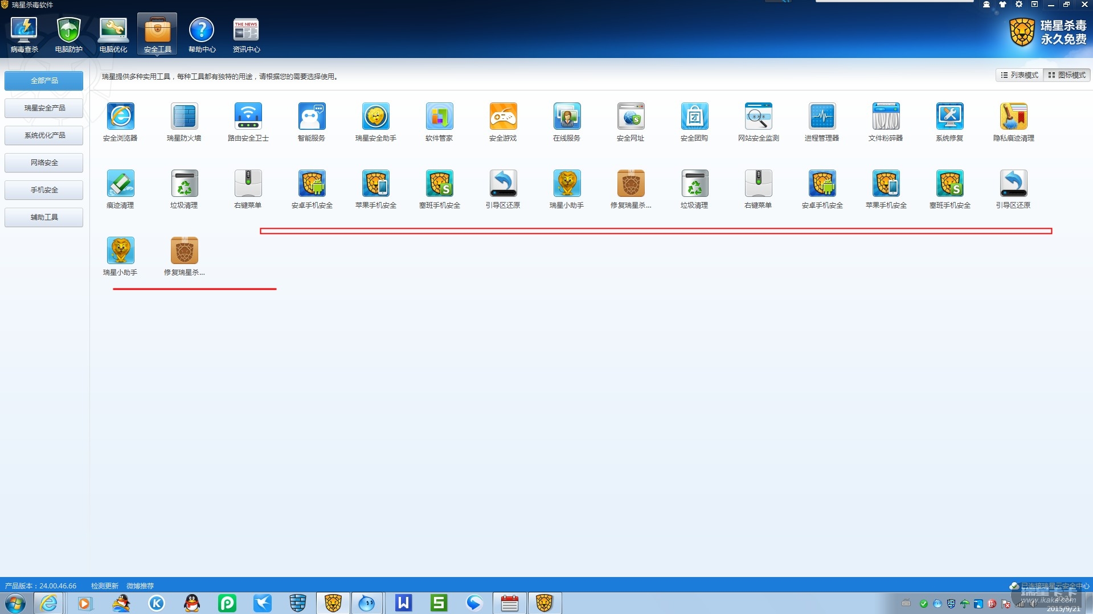This screenshot has width=1093, height=614.
Task: Open the 安全游戏 safe gaming tool
Action: coord(503,122)
